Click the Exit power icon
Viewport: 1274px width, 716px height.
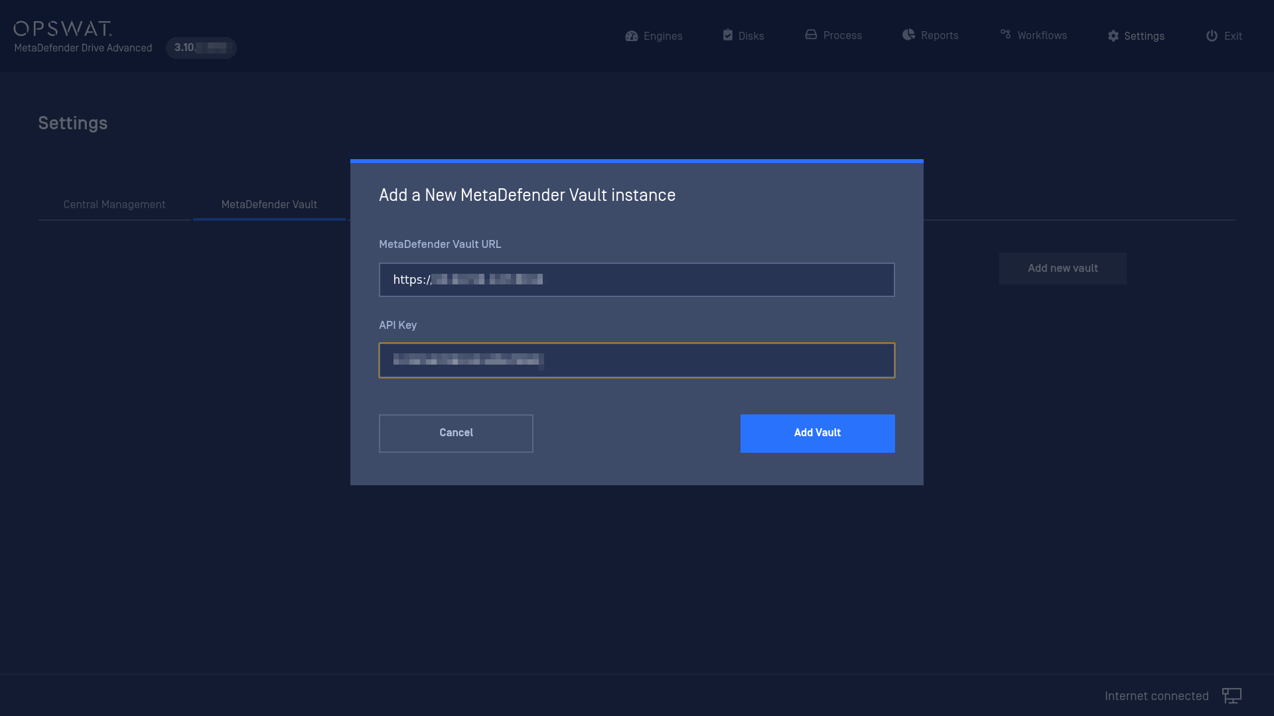pos(1212,36)
